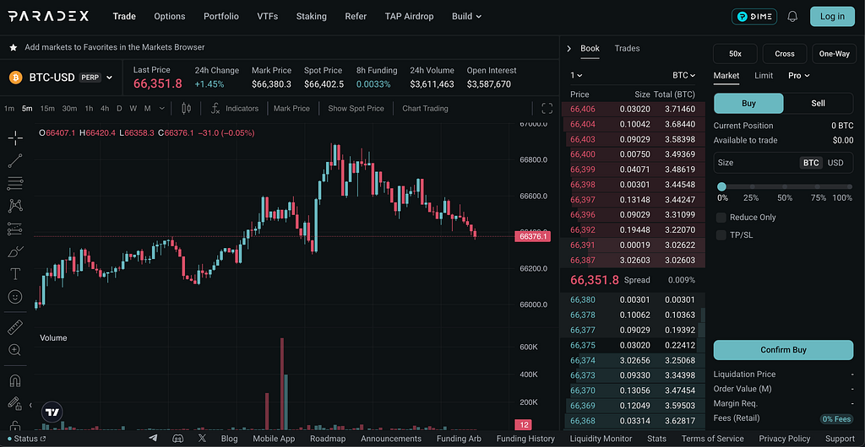Enable the TP/SL checkbox

pos(721,235)
